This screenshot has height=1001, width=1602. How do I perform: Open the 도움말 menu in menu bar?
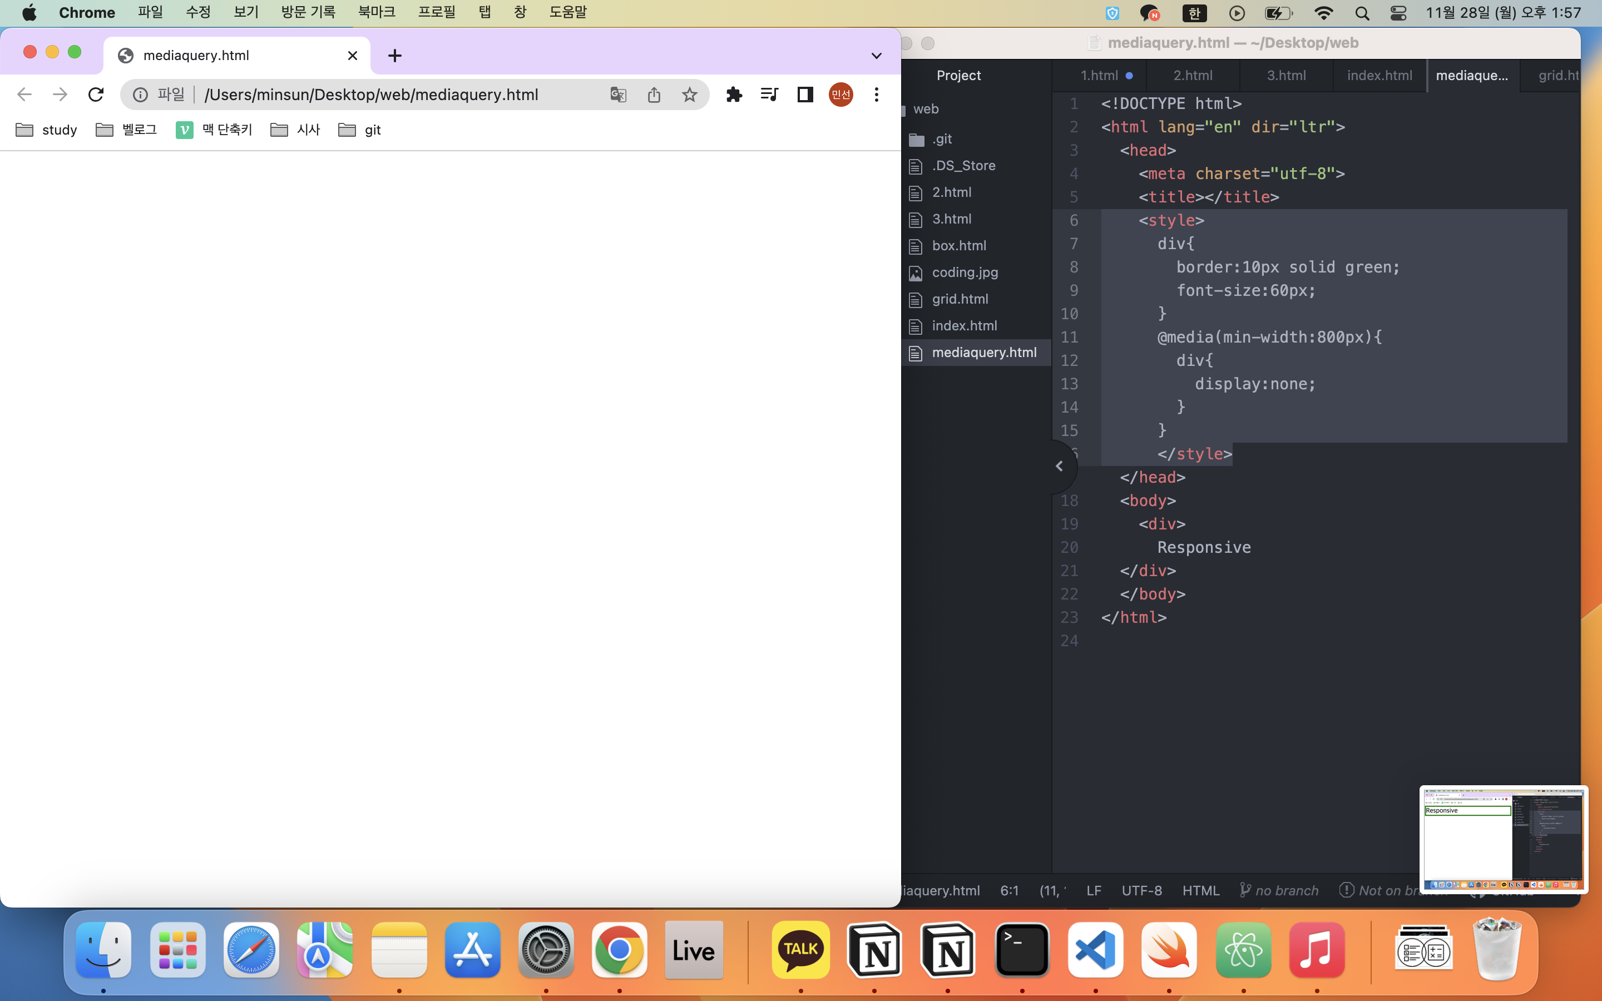[x=568, y=12]
